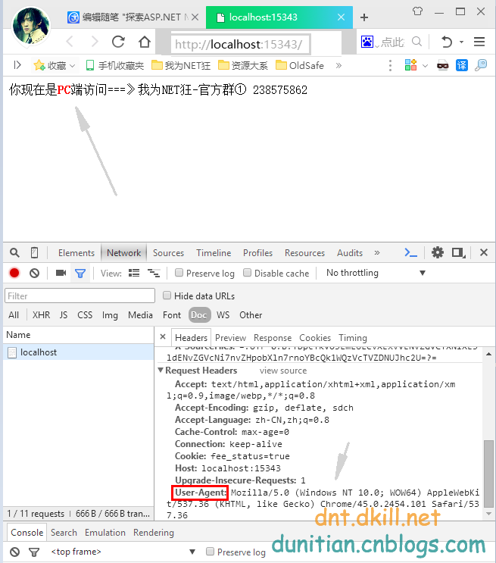Open the OldSafe bookmark folder

(300, 65)
